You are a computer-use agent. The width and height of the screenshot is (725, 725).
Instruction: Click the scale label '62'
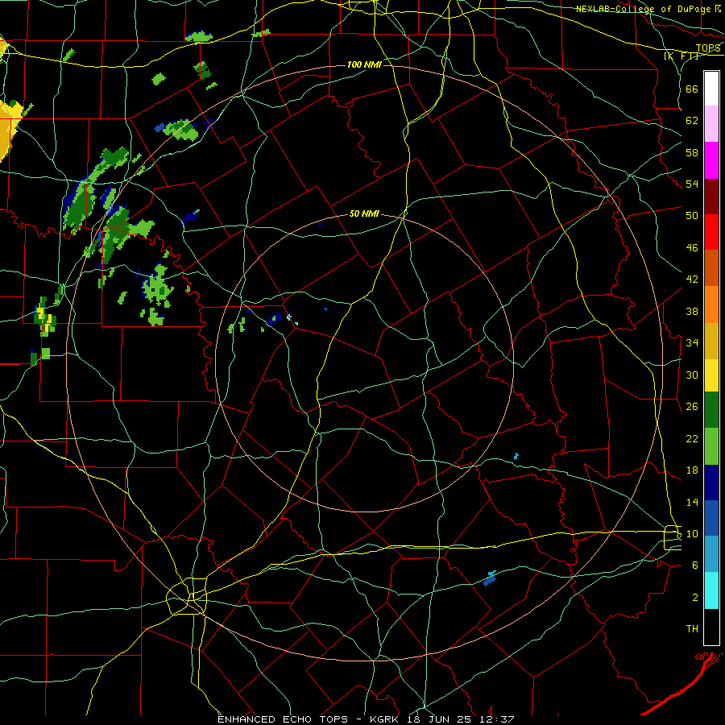click(x=692, y=121)
